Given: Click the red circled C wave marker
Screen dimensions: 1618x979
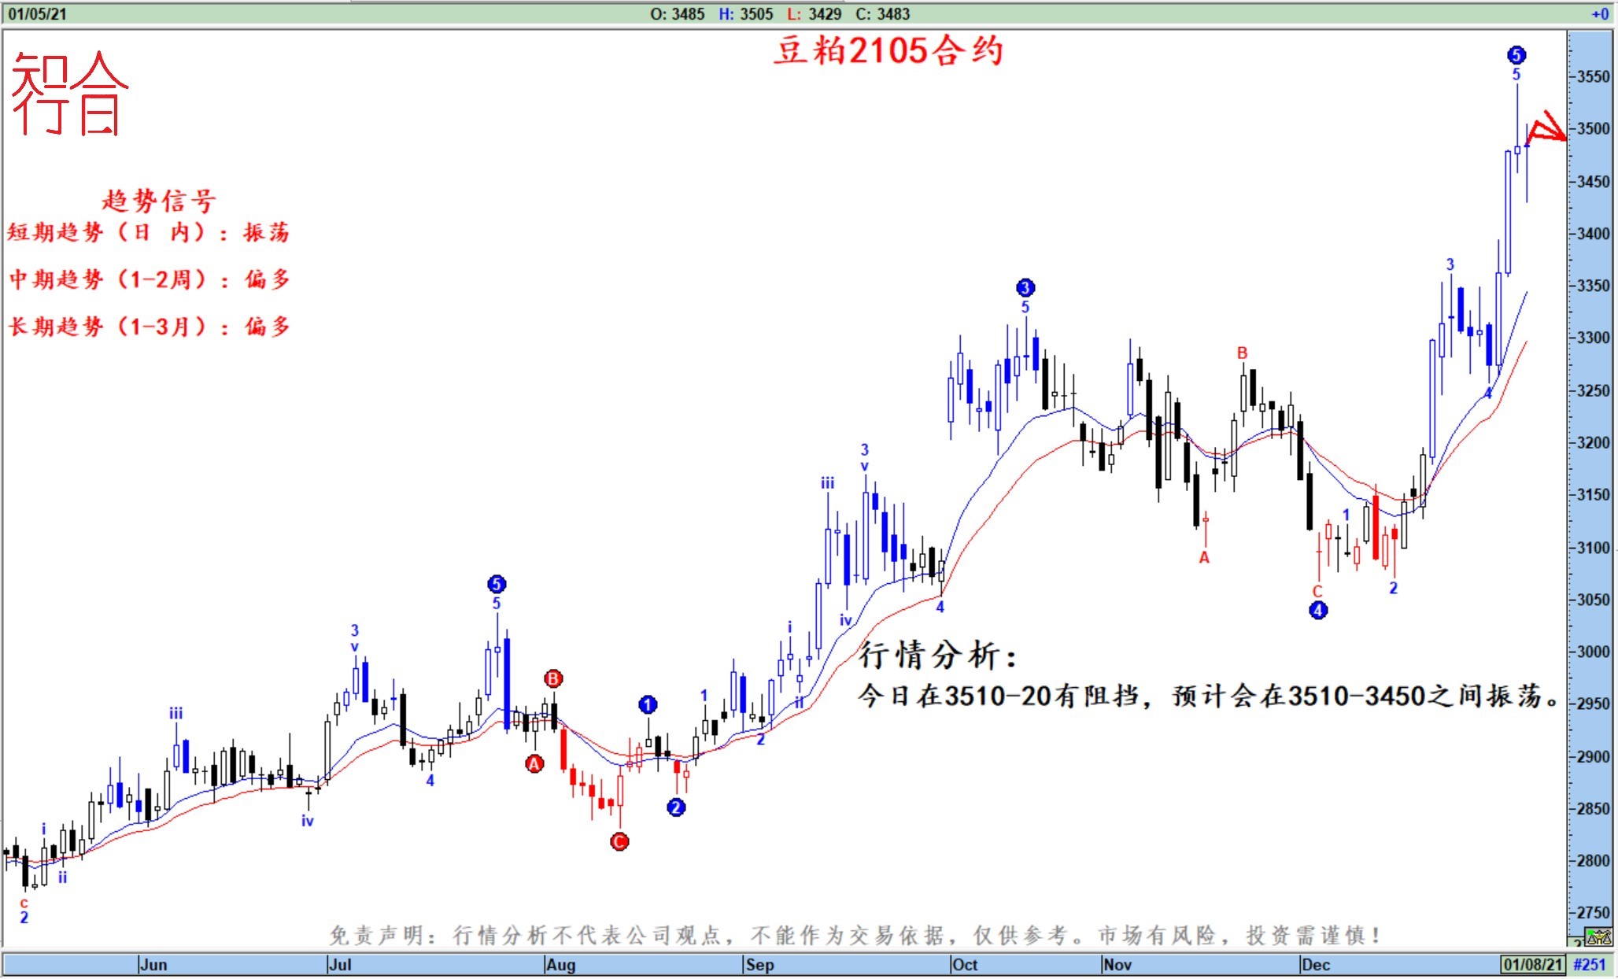Looking at the screenshot, I should coord(619,842).
